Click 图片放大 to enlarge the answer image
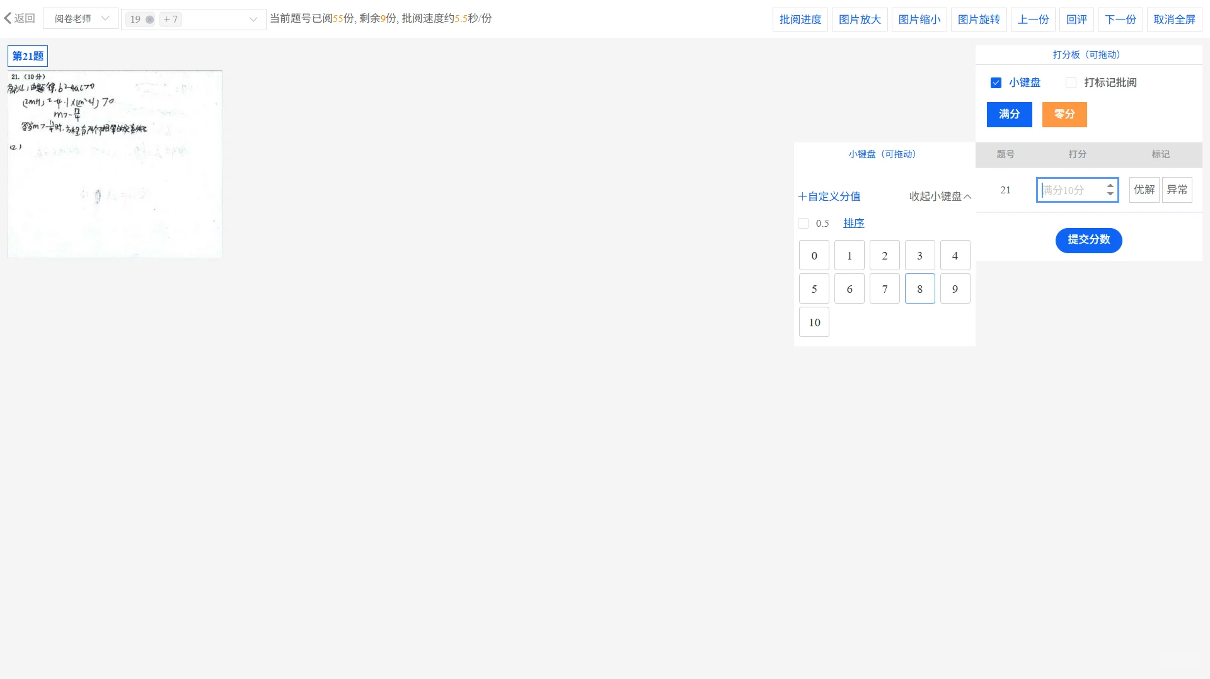This screenshot has height=679, width=1210. click(859, 19)
